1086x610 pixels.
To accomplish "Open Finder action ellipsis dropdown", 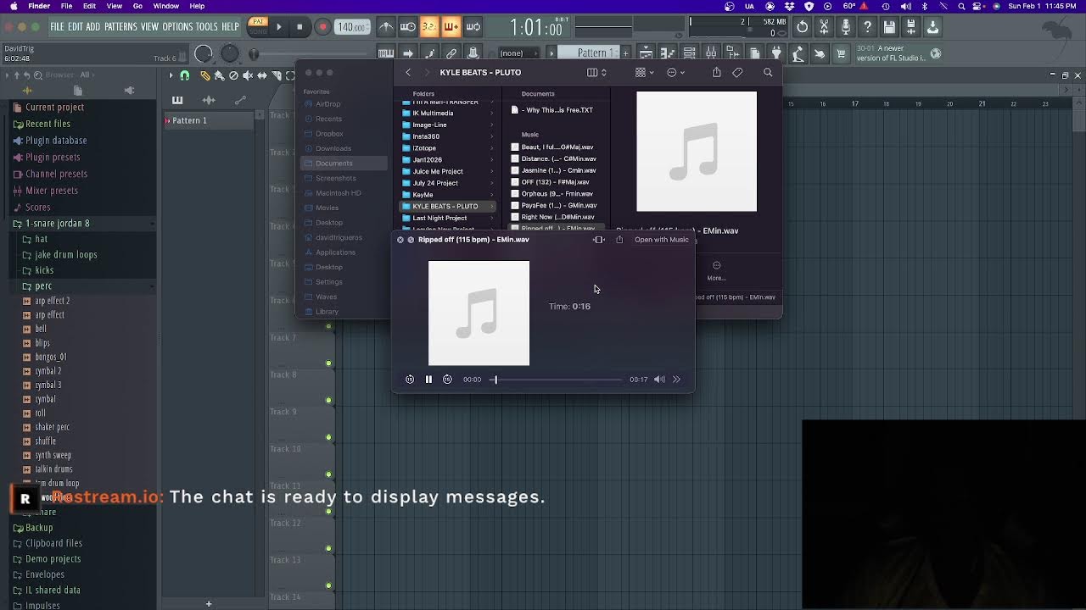I will point(676,73).
